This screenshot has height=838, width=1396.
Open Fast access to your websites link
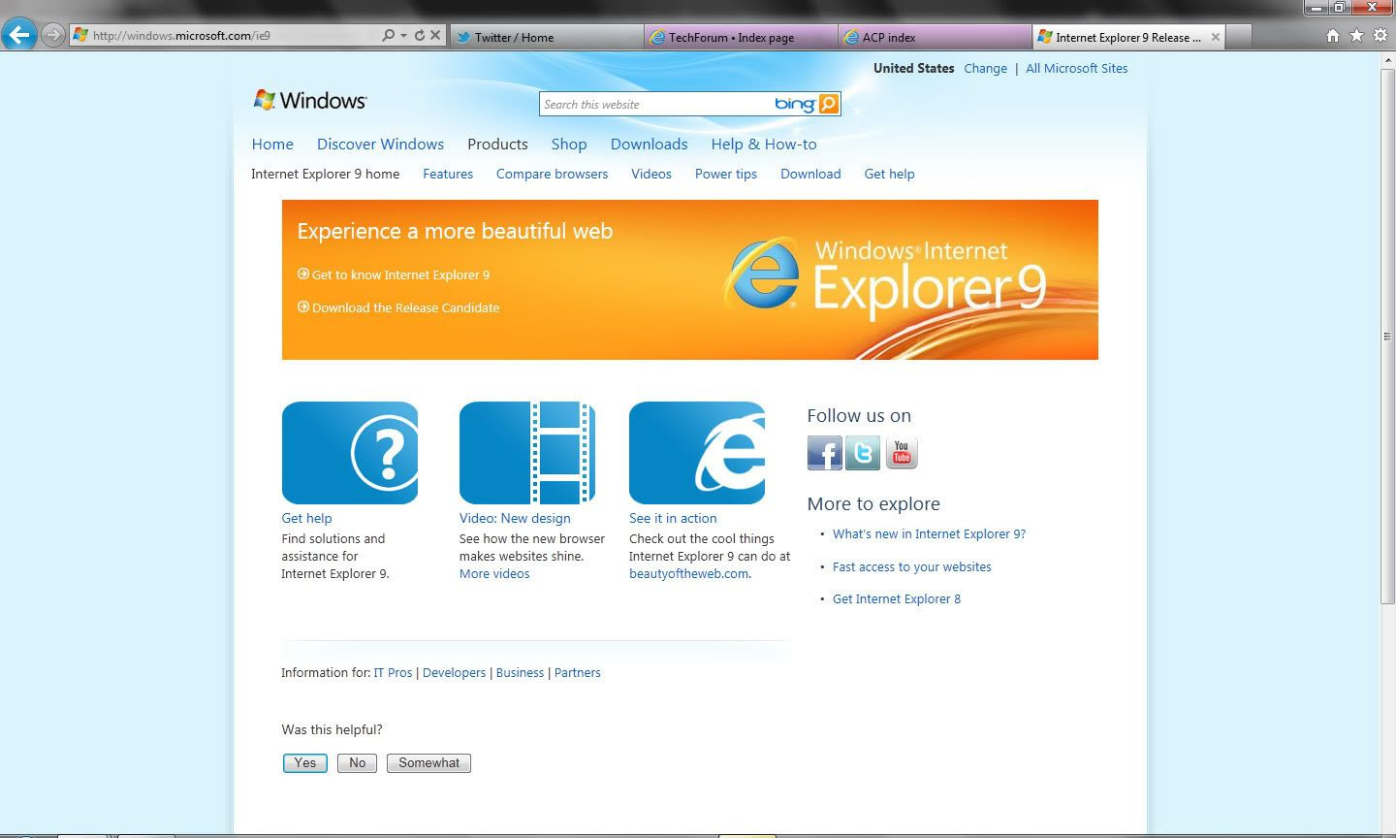[912, 566]
